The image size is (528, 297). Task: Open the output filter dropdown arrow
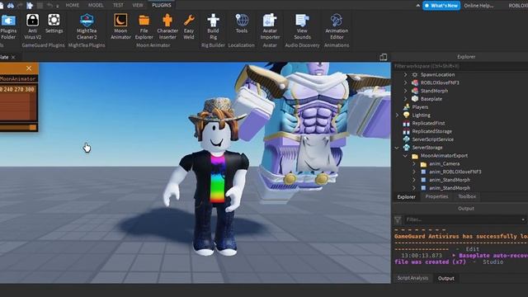523,220
